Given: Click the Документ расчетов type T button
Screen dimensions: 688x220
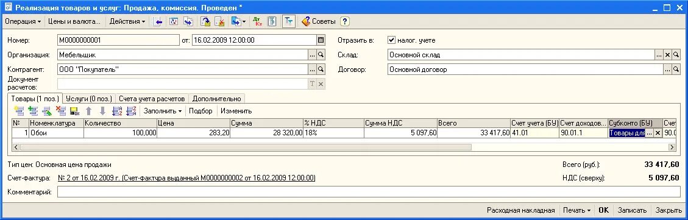Looking at the screenshot, I should [312, 84].
